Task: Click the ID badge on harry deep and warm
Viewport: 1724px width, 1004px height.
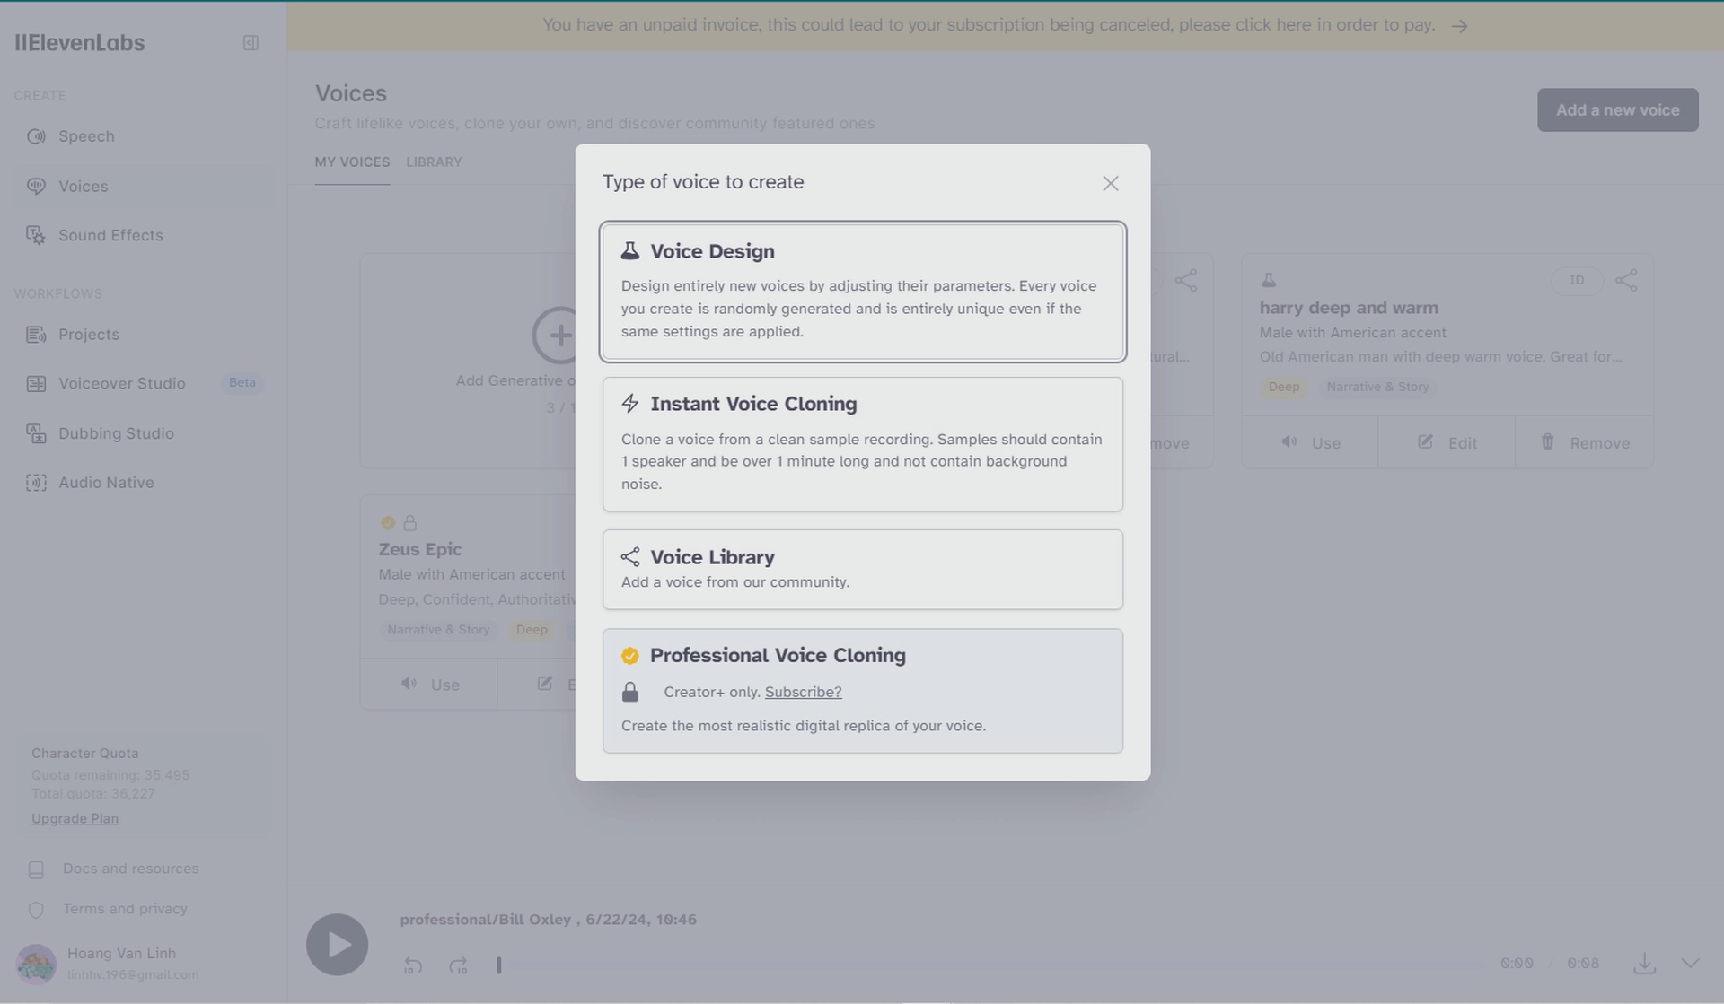Action: click(x=1577, y=280)
